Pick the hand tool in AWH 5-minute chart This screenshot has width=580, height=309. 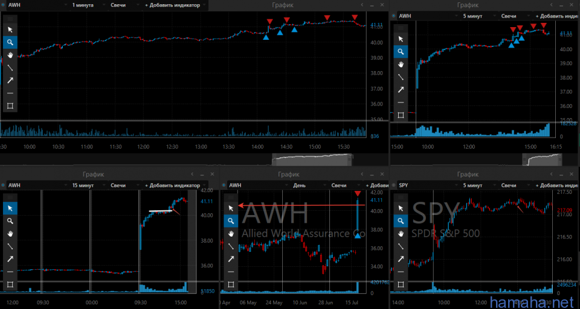pos(401,64)
